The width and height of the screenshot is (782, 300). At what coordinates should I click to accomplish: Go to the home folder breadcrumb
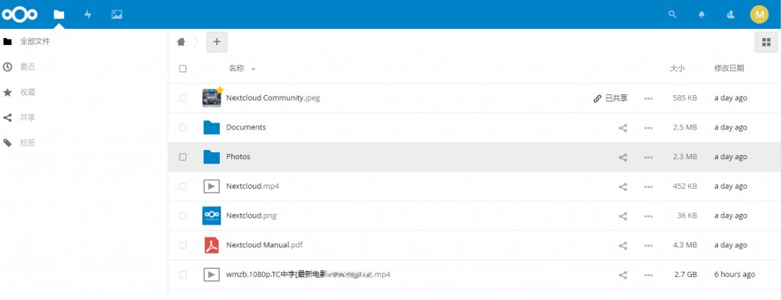pos(181,42)
